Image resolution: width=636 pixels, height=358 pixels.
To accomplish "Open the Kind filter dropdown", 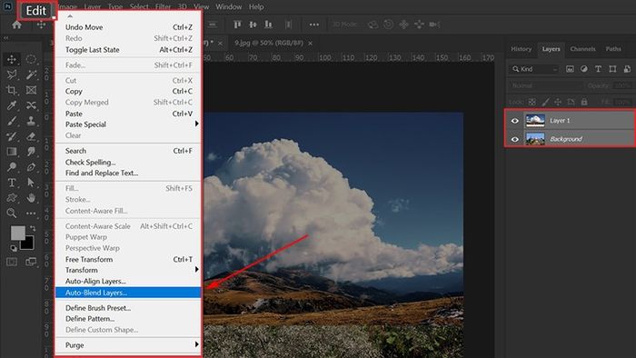I will coord(534,69).
